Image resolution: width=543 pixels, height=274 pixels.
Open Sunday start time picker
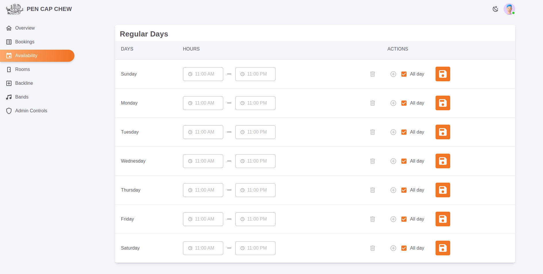203,74
